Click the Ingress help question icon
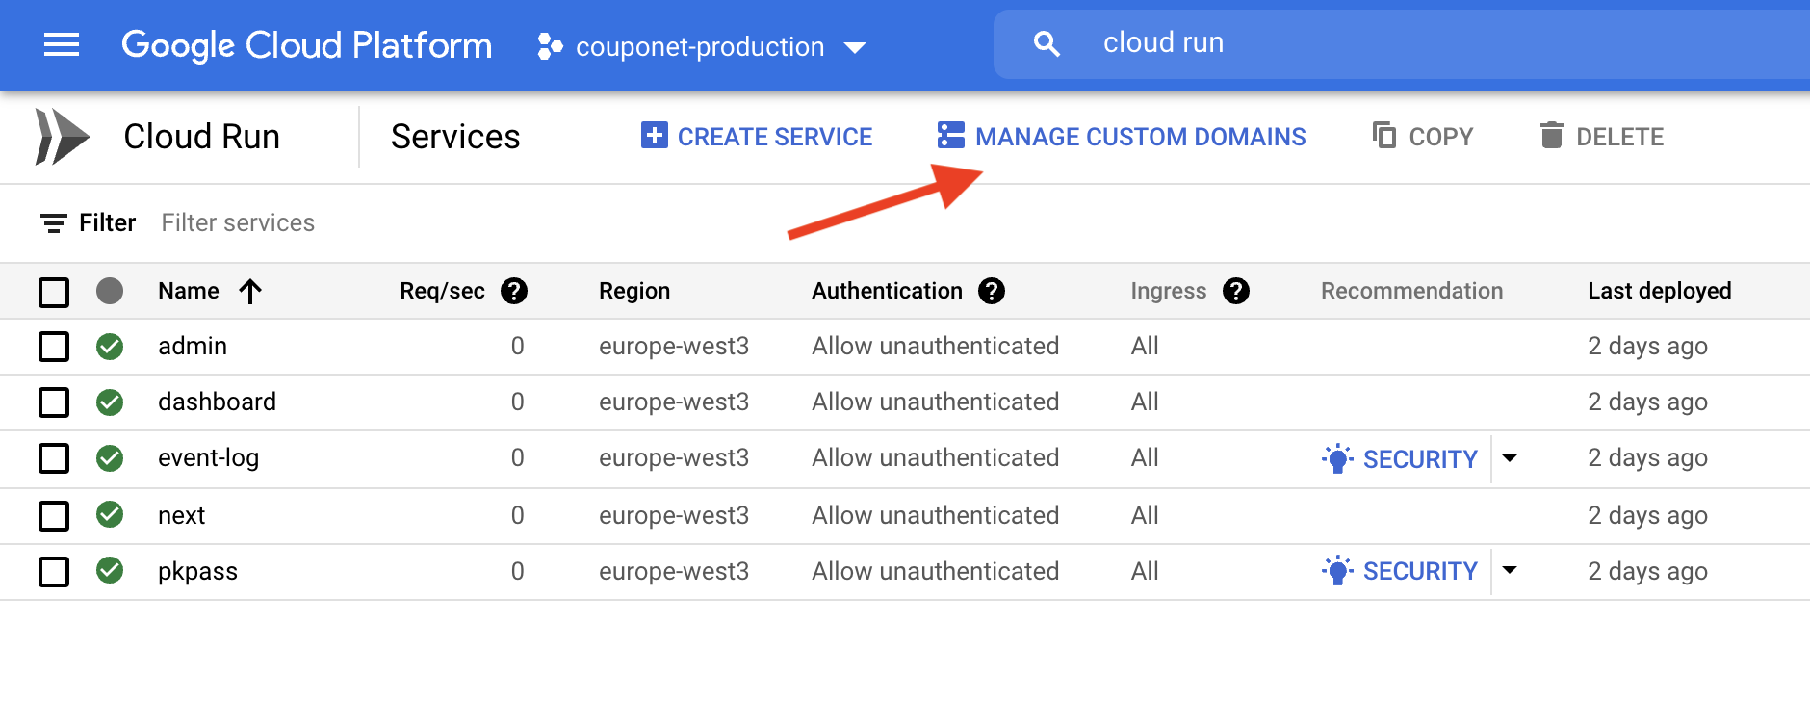1810x701 pixels. pos(1236,291)
